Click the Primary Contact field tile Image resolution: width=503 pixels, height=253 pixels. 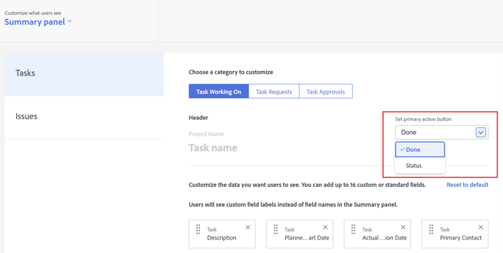pyautogui.click(x=455, y=234)
